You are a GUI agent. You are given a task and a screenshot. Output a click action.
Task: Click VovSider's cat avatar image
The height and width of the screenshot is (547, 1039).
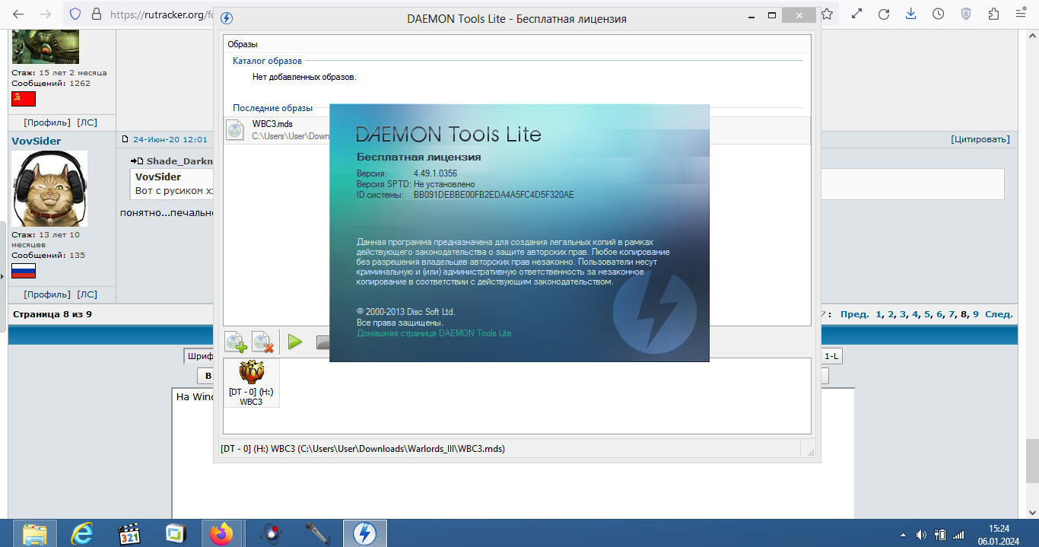(49, 188)
